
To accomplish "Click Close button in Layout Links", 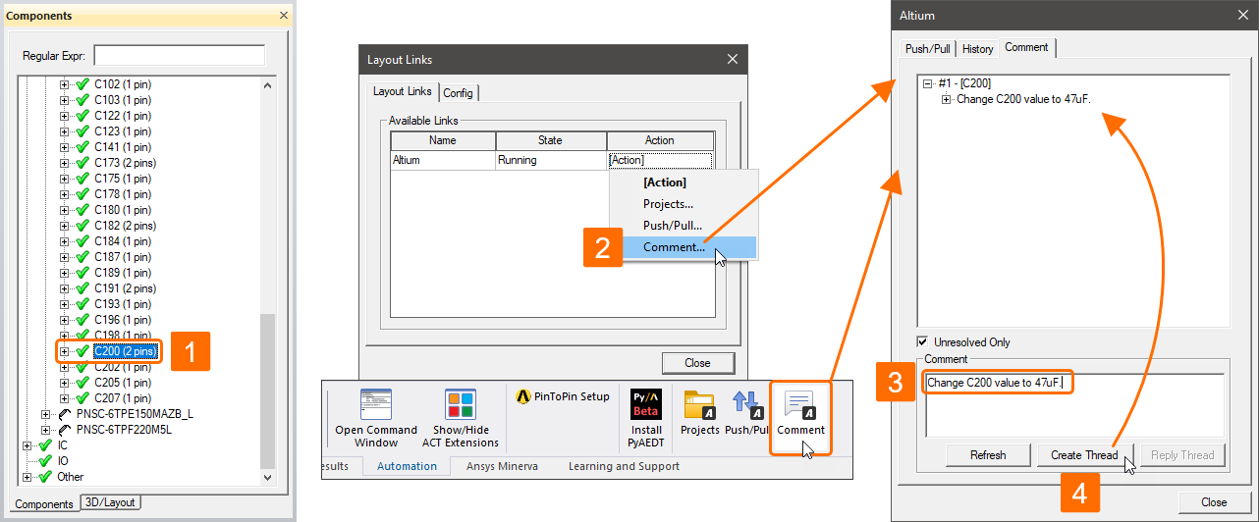I will 697,363.
